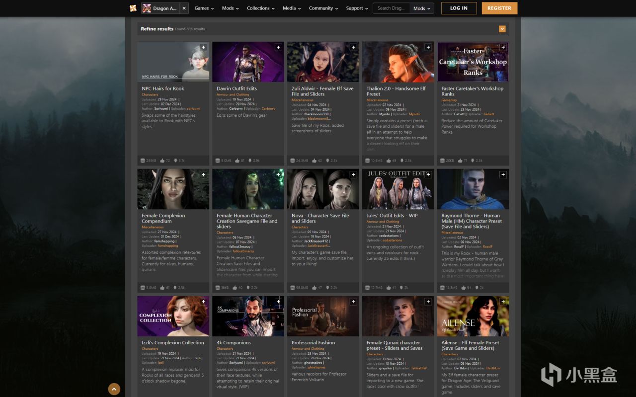636x397 pixels.
Task: Remove the Dragon Age game filter chip
Action: coord(184,8)
